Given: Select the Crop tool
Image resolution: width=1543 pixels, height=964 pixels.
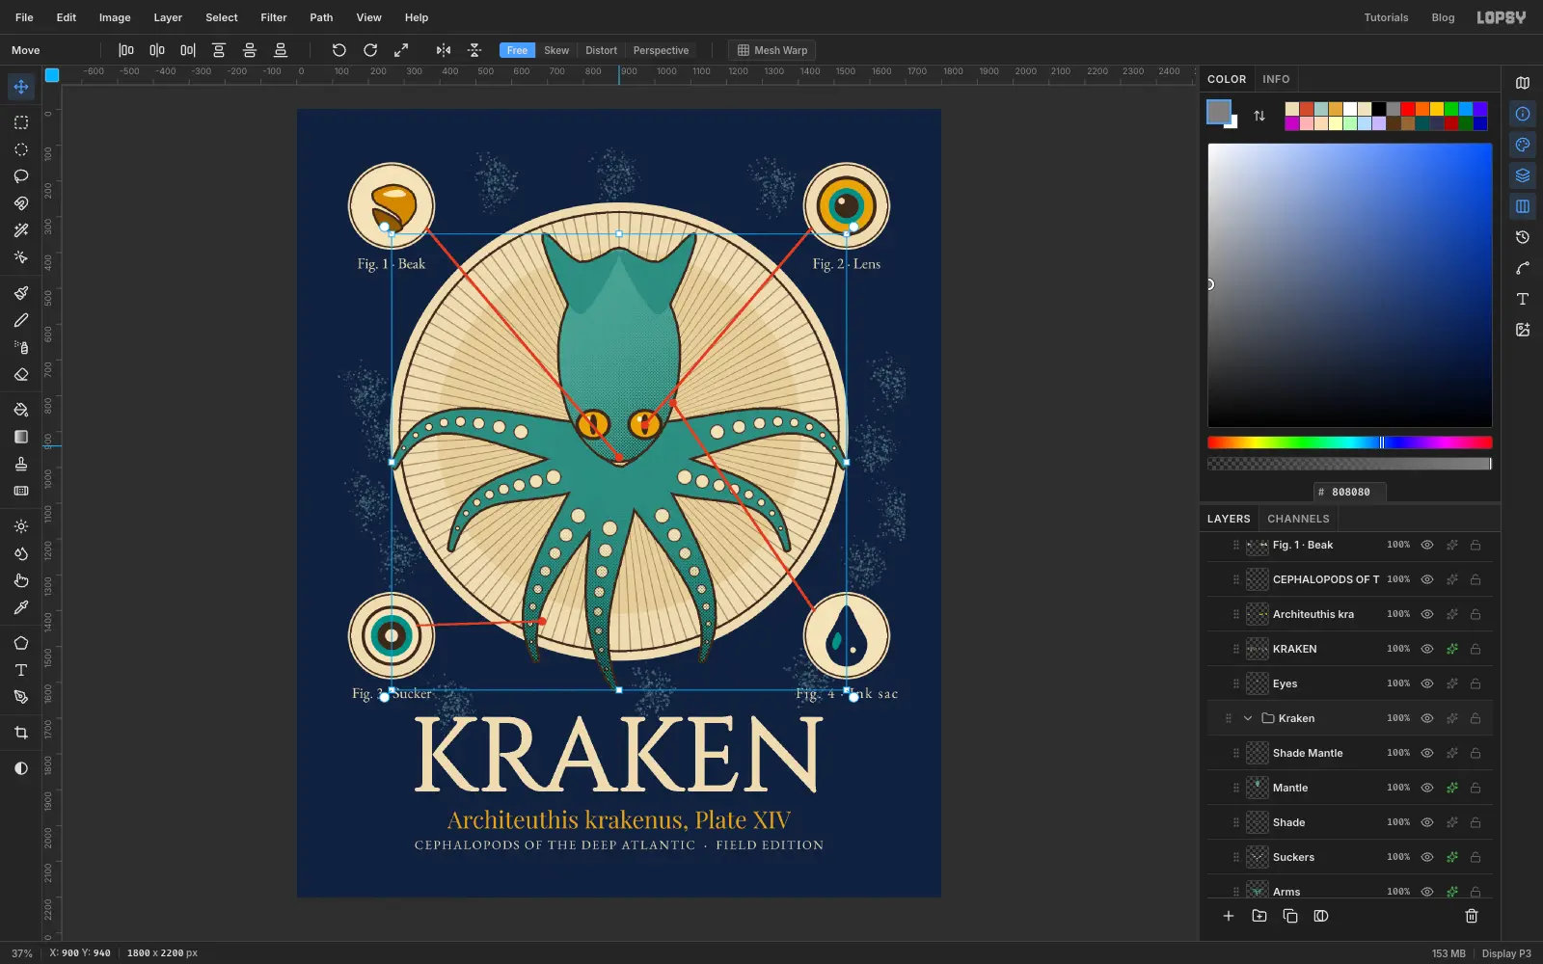Looking at the screenshot, I should [x=21, y=733].
